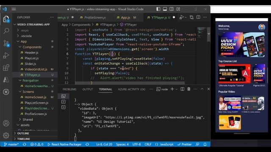Open Customize Layout icon in the title bar

(178, 9)
